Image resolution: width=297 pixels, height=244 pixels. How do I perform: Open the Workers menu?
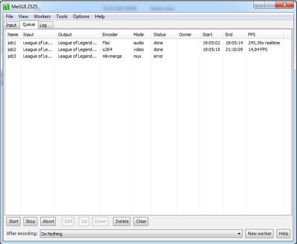pos(42,16)
